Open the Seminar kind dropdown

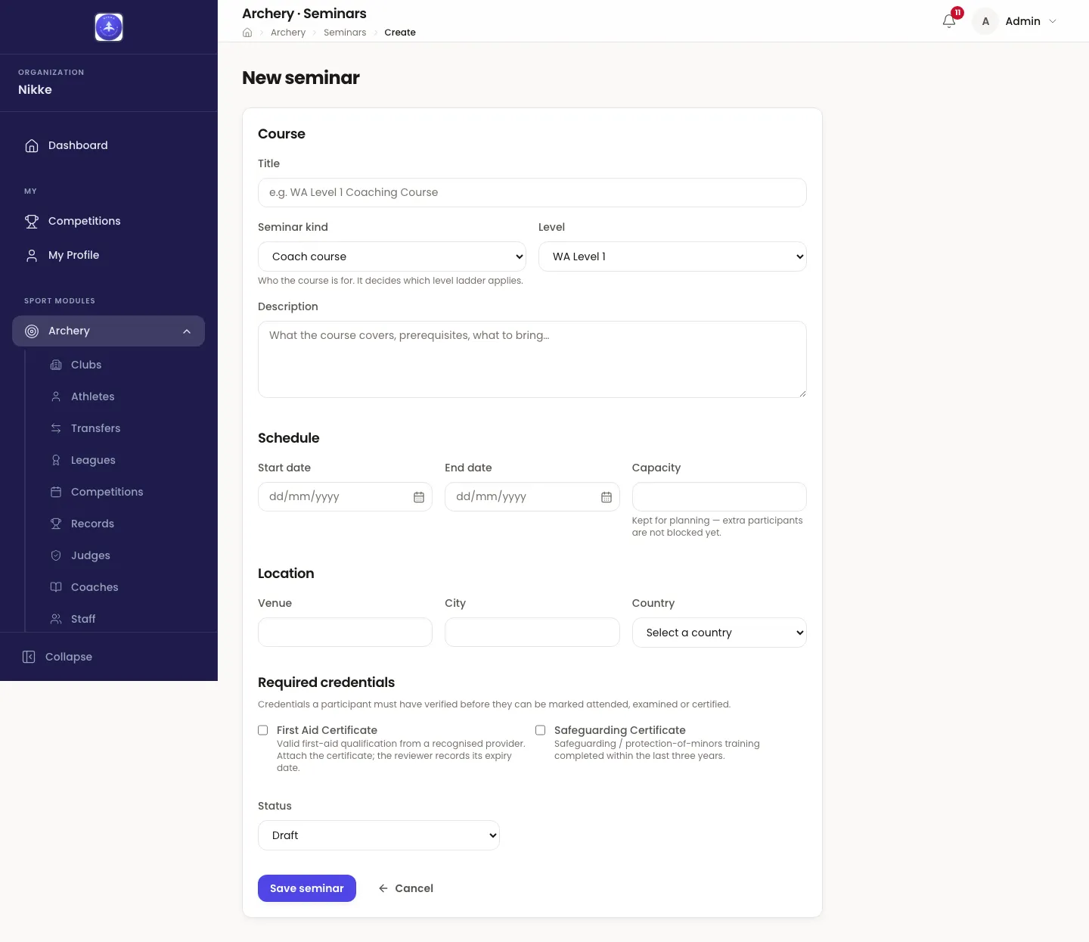click(392, 256)
